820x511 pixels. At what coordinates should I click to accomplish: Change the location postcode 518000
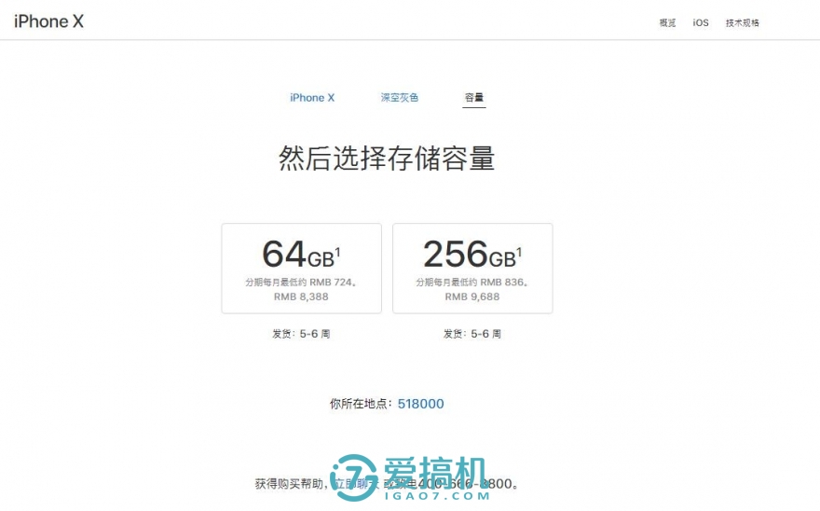pyautogui.click(x=420, y=404)
